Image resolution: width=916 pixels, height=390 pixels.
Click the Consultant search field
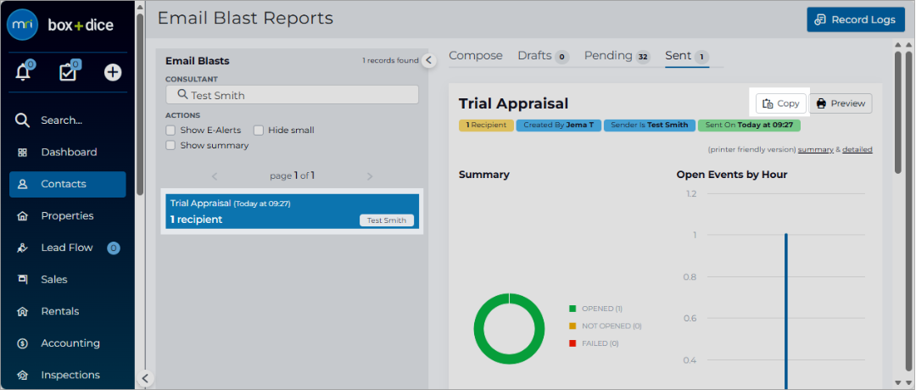point(292,95)
